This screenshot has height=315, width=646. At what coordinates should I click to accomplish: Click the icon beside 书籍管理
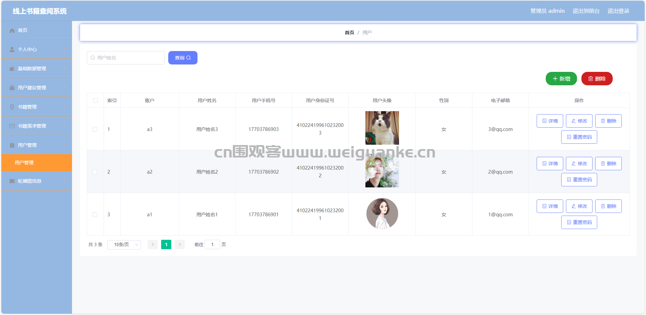(12, 107)
